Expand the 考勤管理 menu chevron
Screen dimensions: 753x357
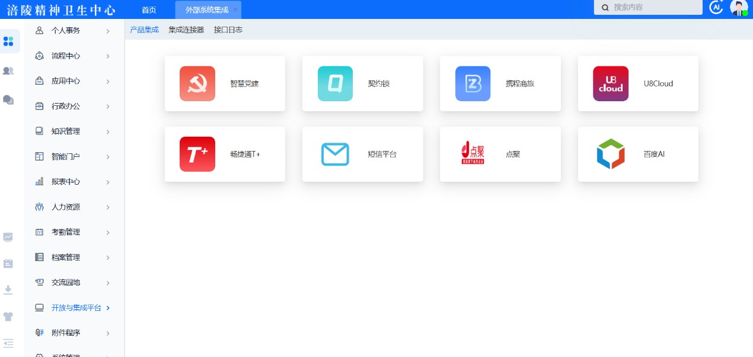pos(108,232)
